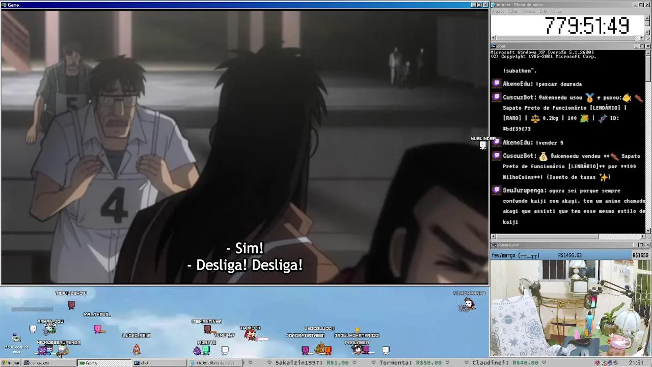Image resolution: width=652 pixels, height=367 pixels.
Task: Switch to camera.exe taskbar button
Action: point(49,363)
